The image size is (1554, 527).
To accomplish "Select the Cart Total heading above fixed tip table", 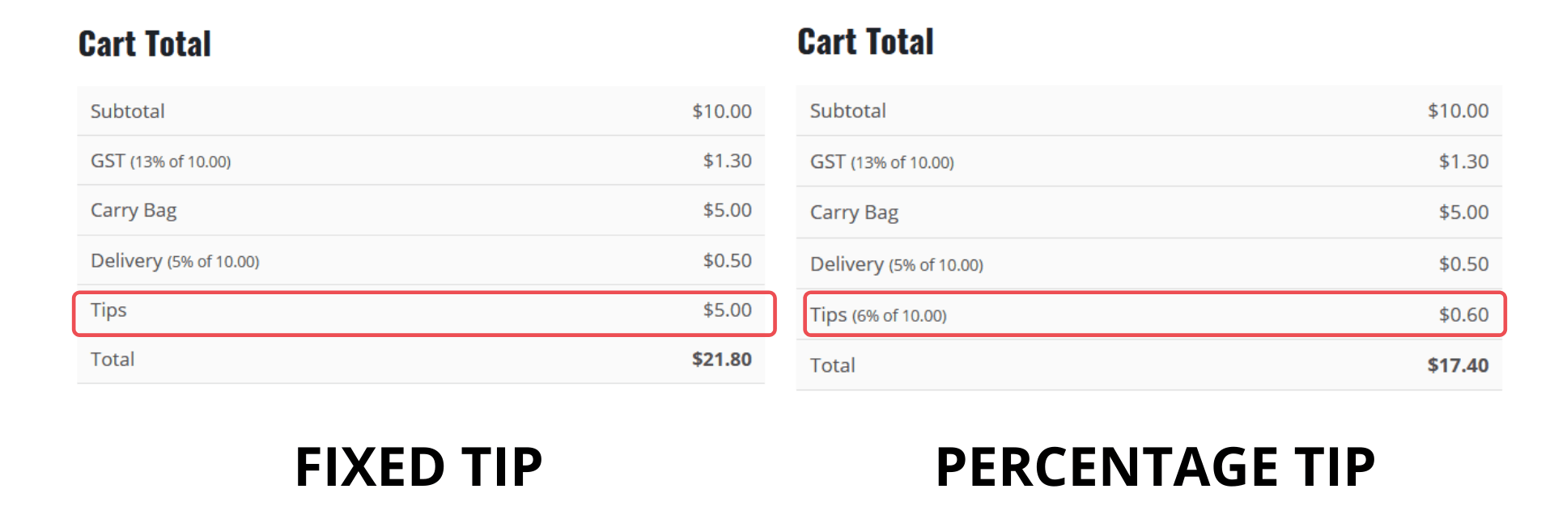I will tap(145, 44).
